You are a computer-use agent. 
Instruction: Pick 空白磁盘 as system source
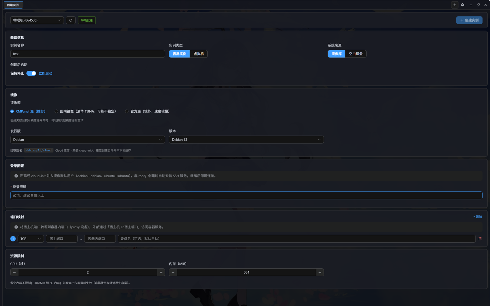(x=356, y=54)
